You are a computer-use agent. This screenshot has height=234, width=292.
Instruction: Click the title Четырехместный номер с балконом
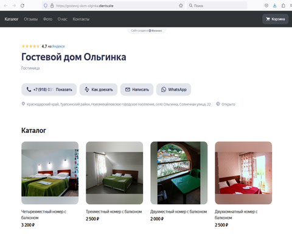point(44,214)
